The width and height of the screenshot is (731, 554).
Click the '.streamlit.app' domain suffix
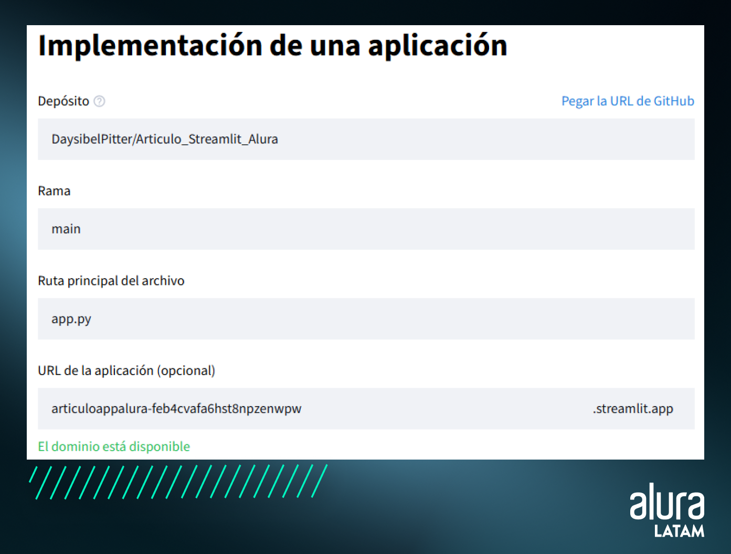(633, 409)
